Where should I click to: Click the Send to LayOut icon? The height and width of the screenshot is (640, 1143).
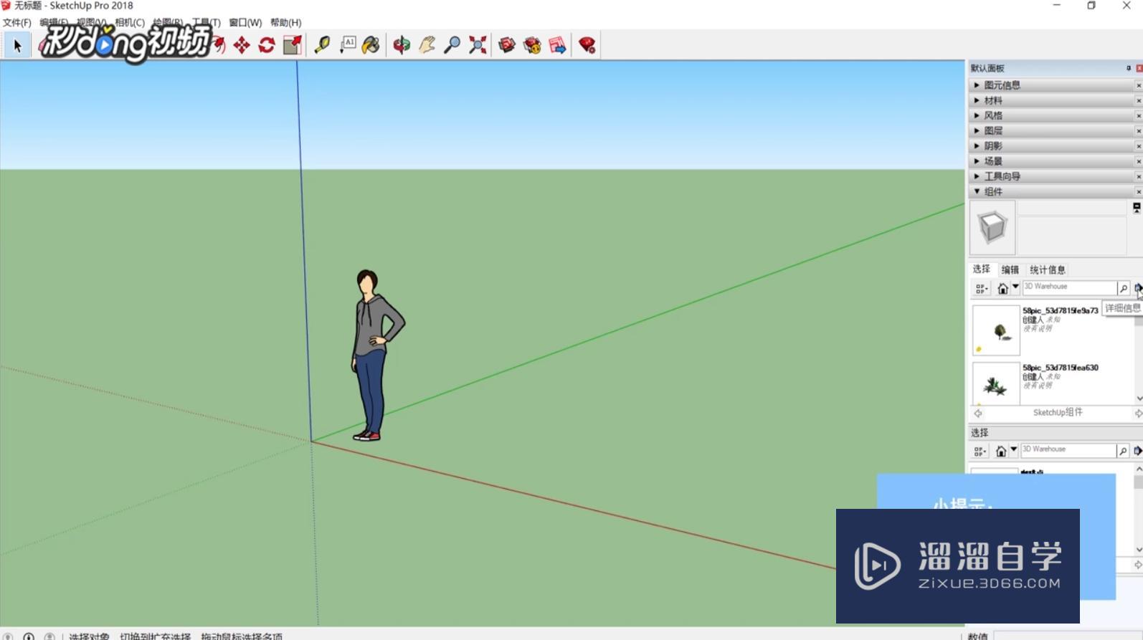point(557,46)
